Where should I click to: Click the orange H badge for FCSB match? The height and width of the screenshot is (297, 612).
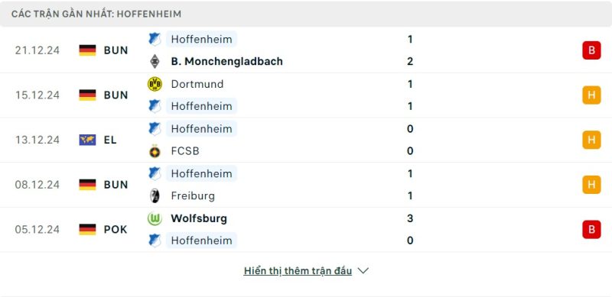[x=591, y=140]
